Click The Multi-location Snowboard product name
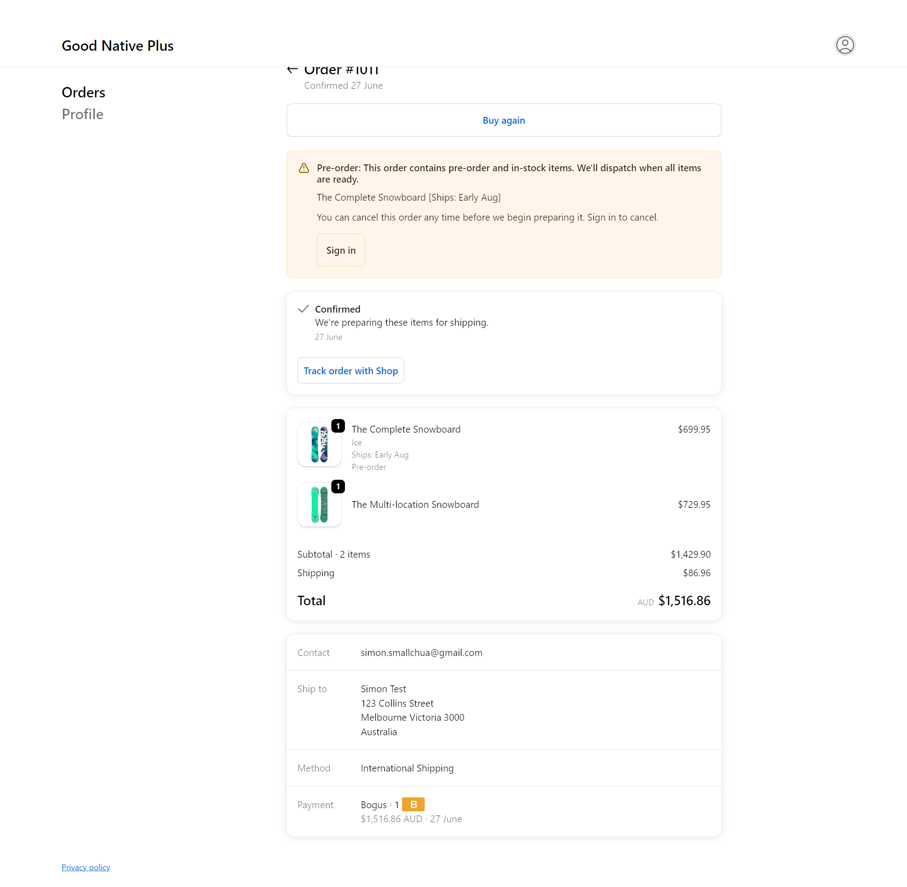 415,505
